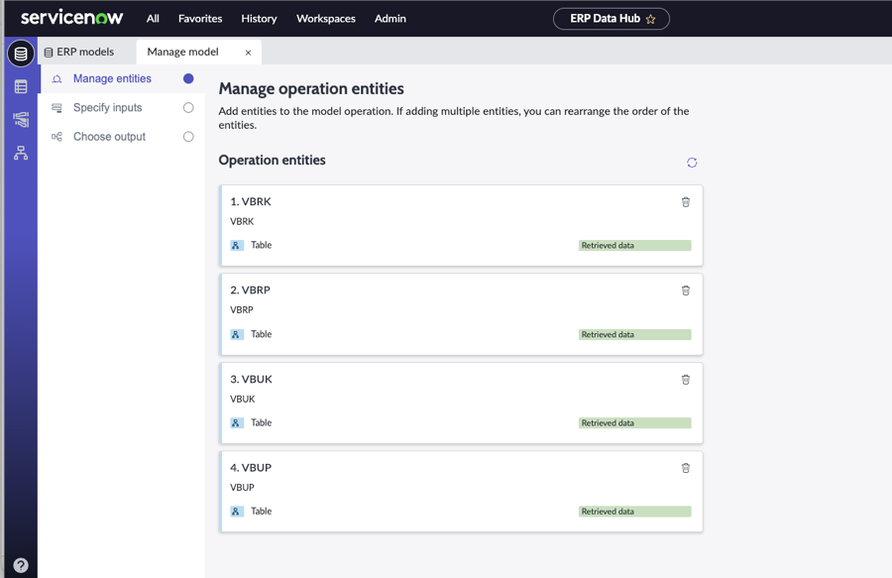Select the 2. VBRP entity title
This screenshot has width=892, height=578.
click(251, 290)
